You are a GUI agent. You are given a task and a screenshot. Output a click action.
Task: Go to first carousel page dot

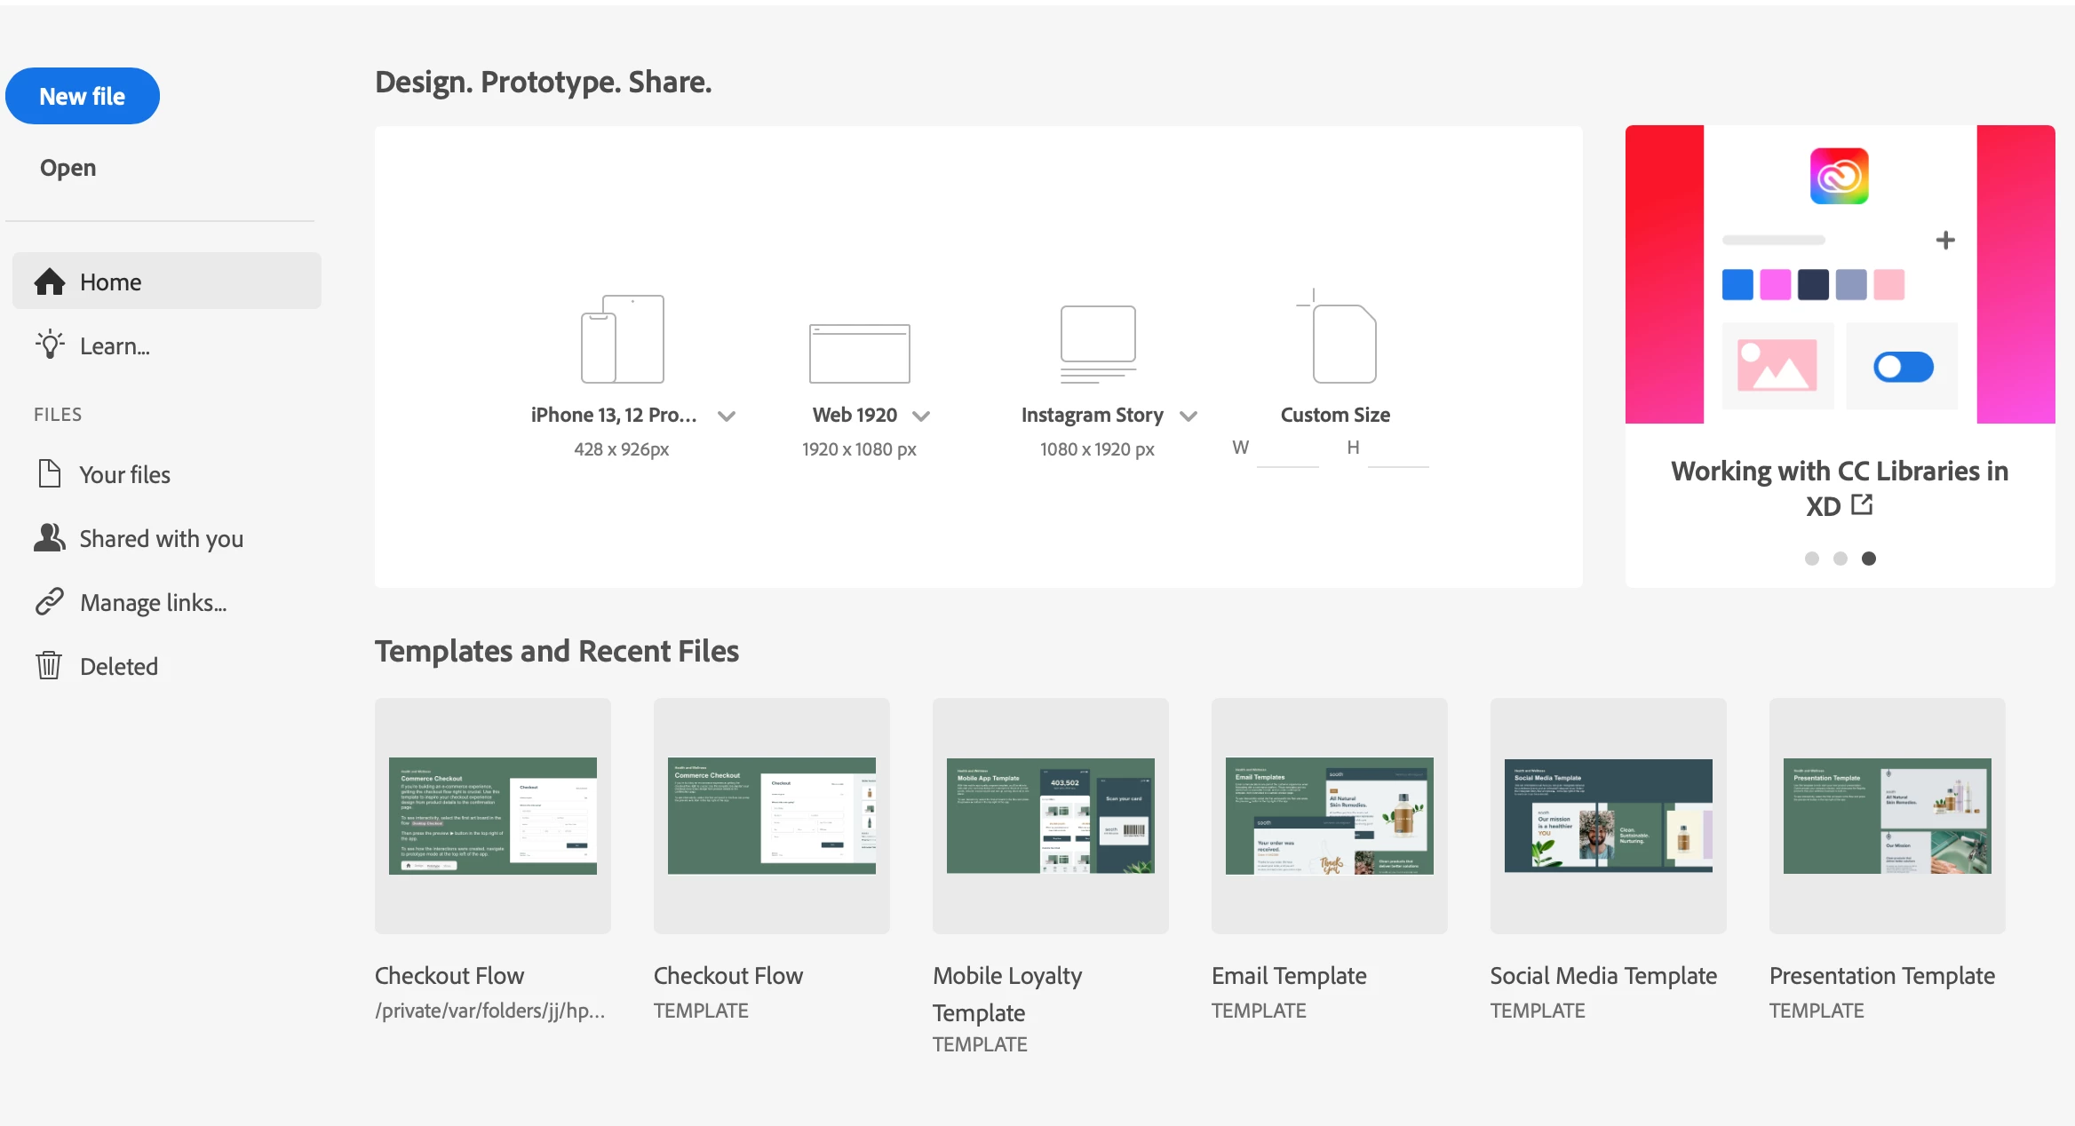point(1811,559)
